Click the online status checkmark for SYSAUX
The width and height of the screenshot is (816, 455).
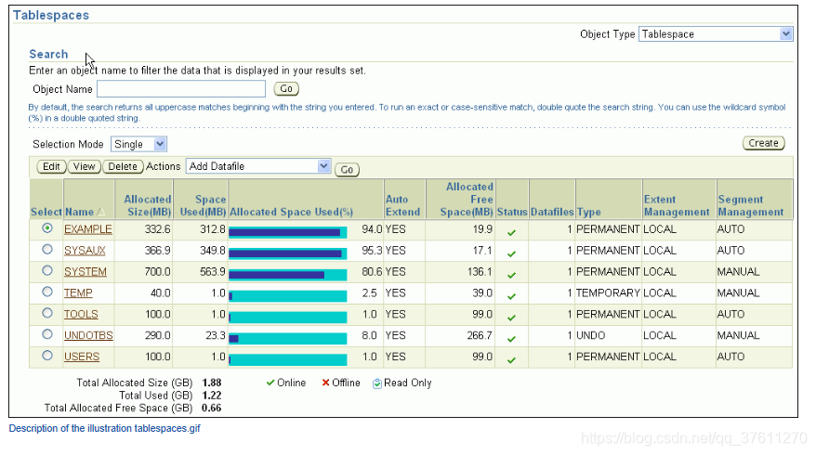511,253
